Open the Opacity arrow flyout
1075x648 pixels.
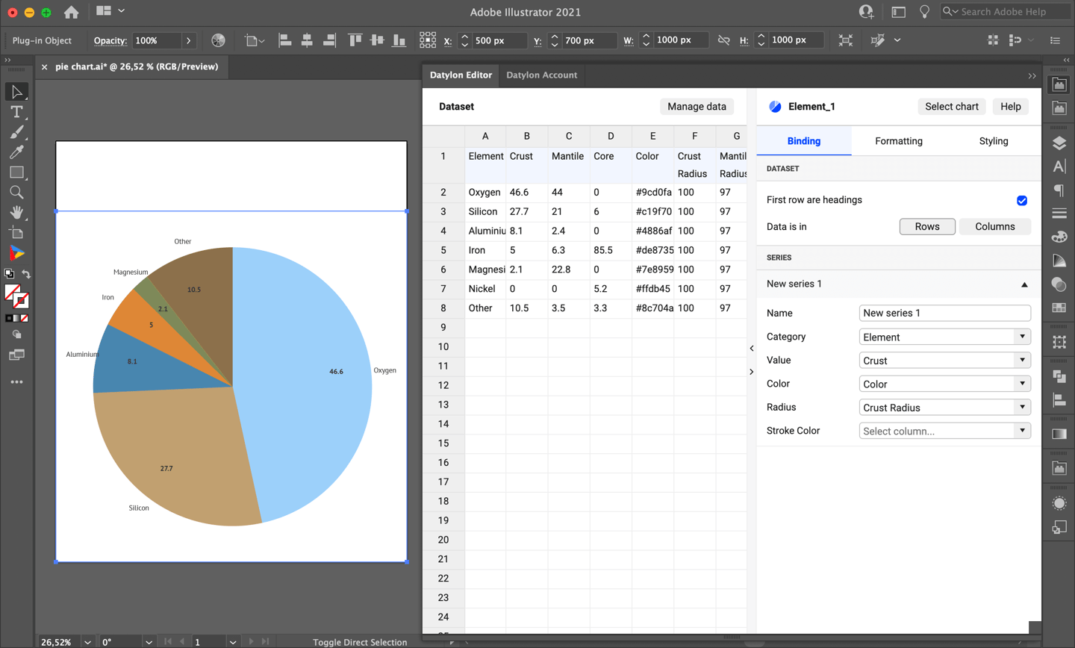(188, 40)
